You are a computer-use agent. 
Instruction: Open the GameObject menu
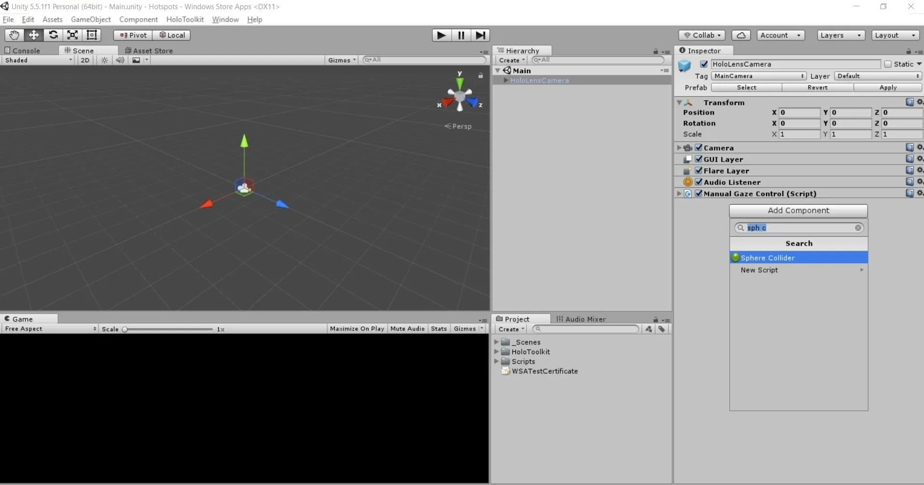(x=91, y=20)
